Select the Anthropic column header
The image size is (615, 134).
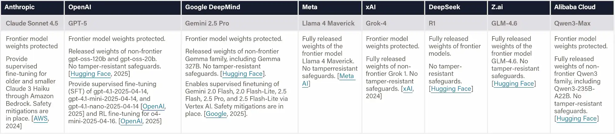pyautogui.click(x=20, y=7)
